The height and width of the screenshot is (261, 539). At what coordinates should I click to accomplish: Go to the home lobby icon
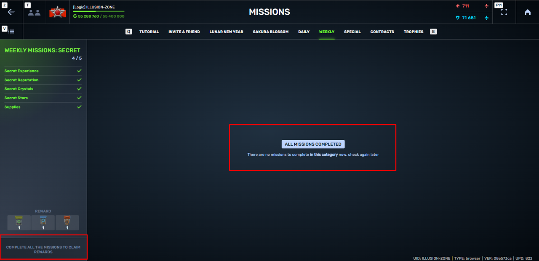tap(528, 12)
